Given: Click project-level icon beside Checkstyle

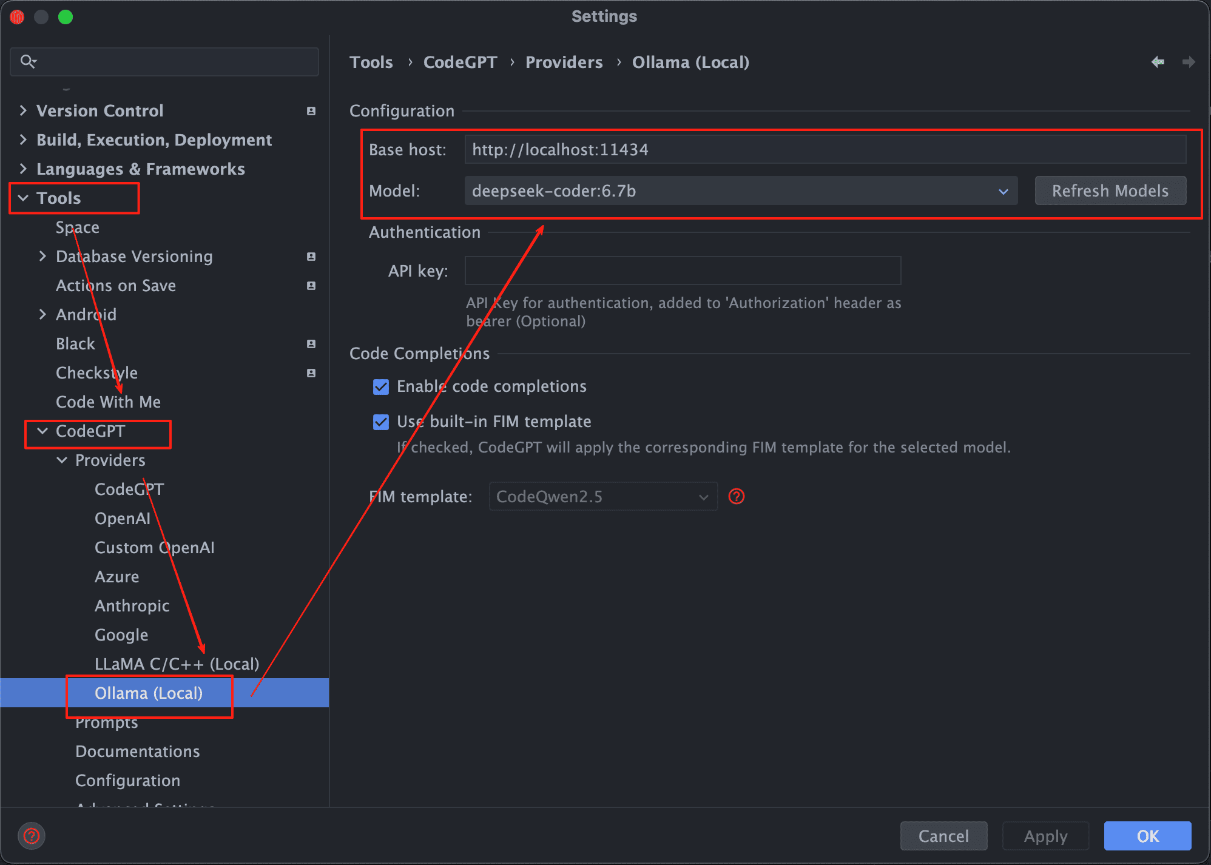Looking at the screenshot, I should coord(311,373).
